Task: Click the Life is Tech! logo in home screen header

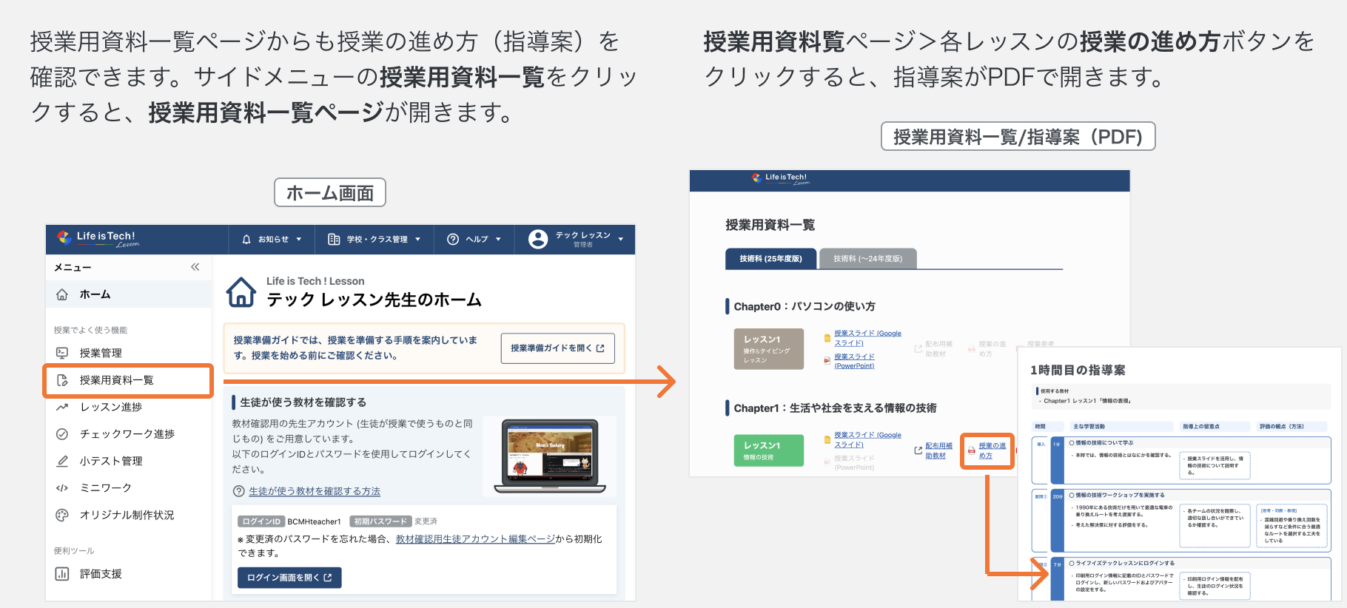Action: point(98,238)
